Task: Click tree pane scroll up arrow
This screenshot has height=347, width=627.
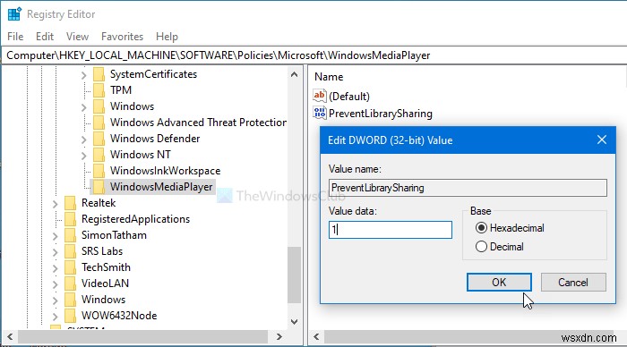Action: tap(295, 74)
